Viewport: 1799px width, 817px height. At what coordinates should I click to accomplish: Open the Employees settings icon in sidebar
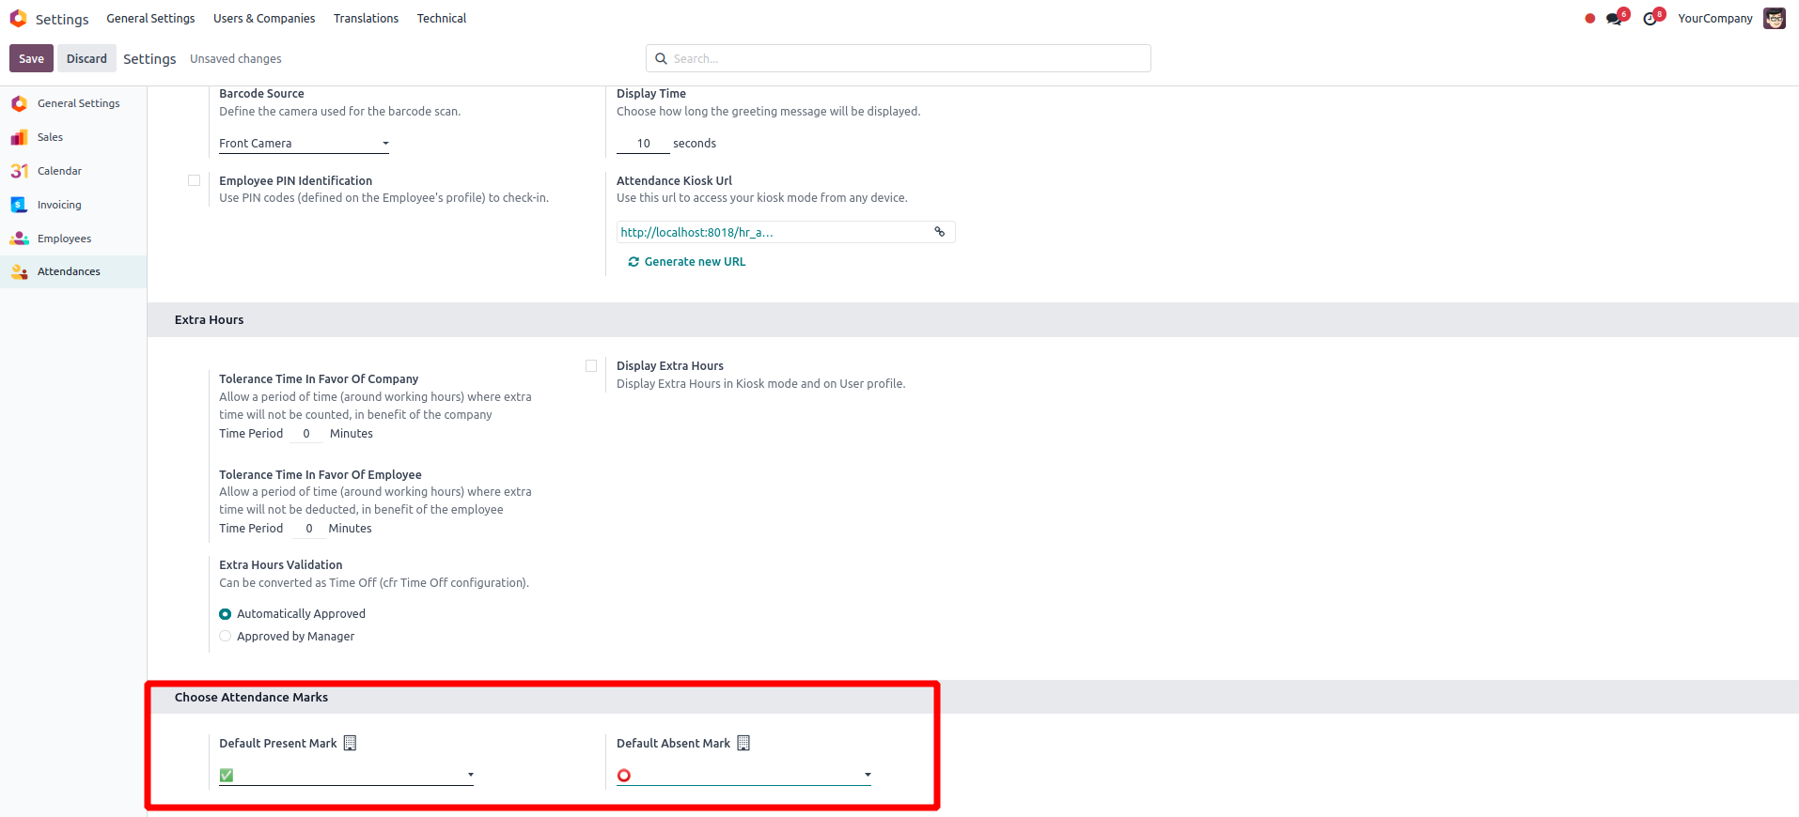point(19,239)
